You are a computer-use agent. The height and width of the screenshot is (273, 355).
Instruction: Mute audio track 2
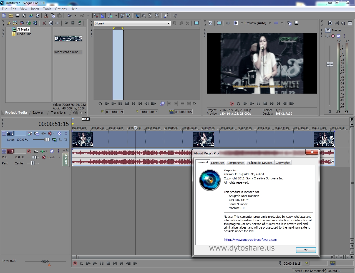point(52,151)
